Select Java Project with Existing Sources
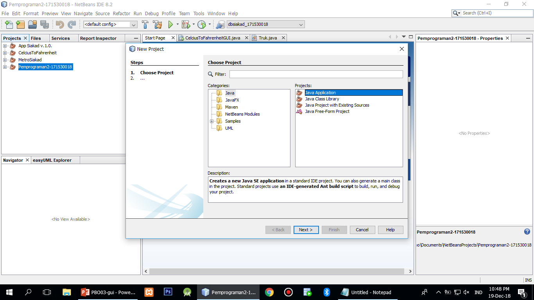Screen dimensions: 534x300 [x=337, y=105]
